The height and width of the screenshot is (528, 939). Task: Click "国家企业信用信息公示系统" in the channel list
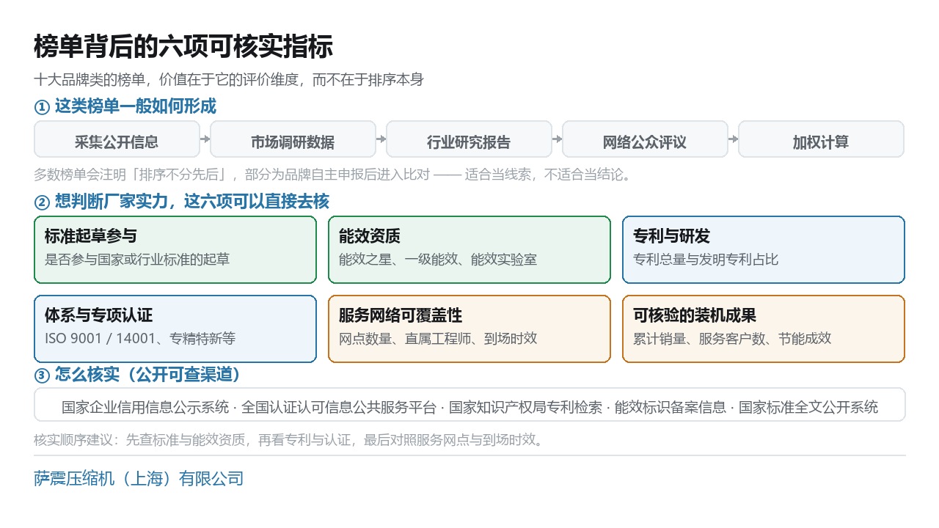(x=145, y=407)
